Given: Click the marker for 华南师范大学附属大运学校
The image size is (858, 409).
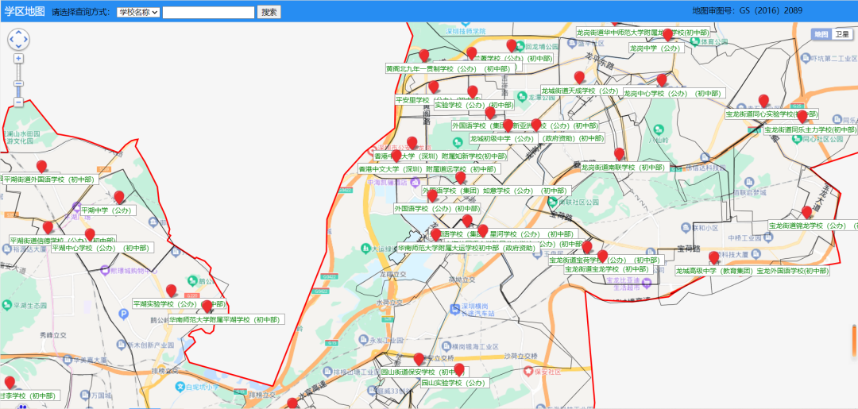Looking at the screenshot, I should coord(435,236).
